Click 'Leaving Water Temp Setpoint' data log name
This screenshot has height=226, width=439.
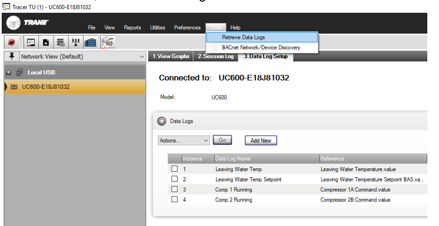click(x=248, y=179)
